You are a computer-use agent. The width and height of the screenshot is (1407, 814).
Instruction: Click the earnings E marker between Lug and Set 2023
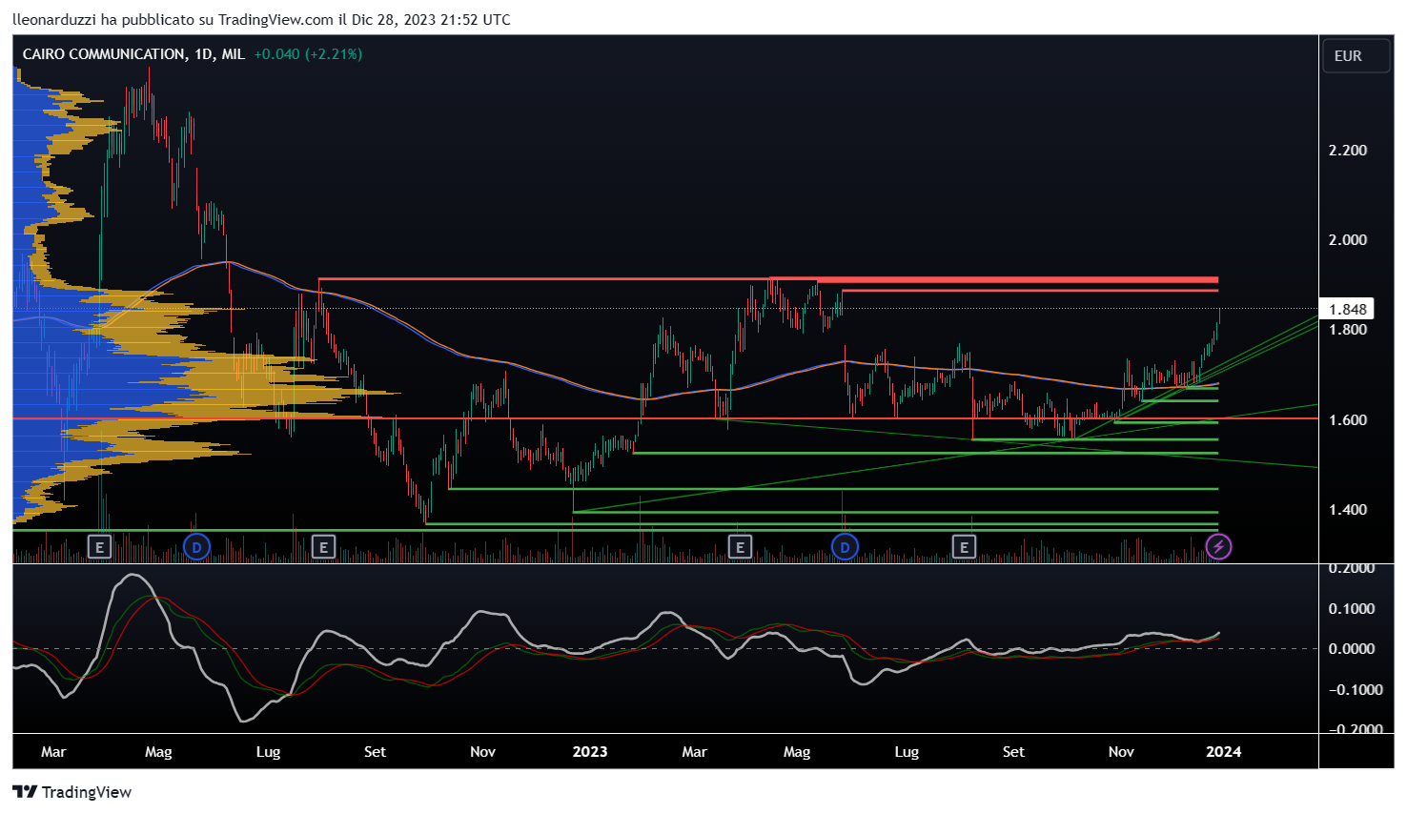965,547
